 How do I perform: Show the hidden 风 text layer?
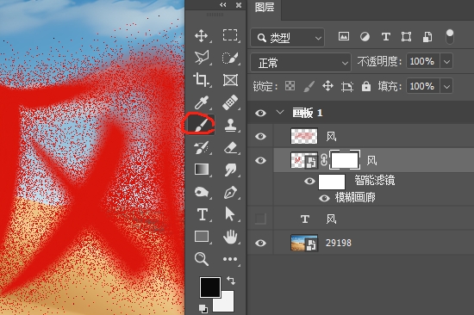pos(260,219)
